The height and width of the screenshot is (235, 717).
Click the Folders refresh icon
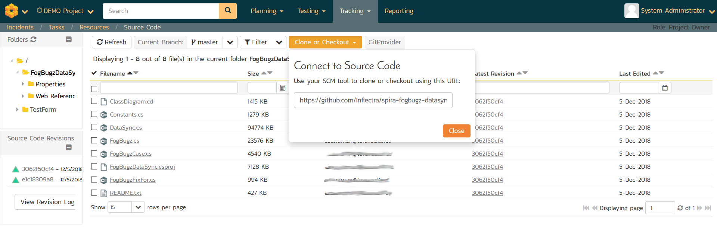tap(34, 39)
